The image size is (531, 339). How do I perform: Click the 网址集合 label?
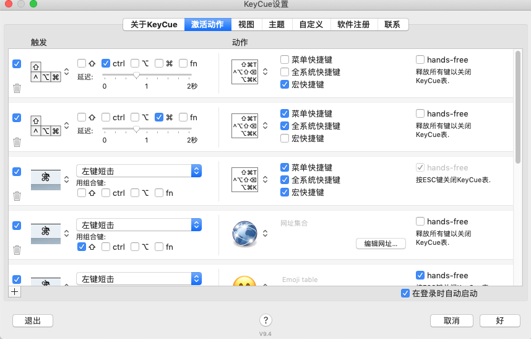click(294, 223)
